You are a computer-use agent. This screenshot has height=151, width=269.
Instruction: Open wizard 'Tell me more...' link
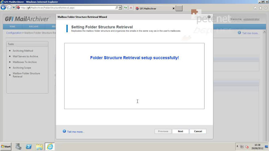coord(76,132)
